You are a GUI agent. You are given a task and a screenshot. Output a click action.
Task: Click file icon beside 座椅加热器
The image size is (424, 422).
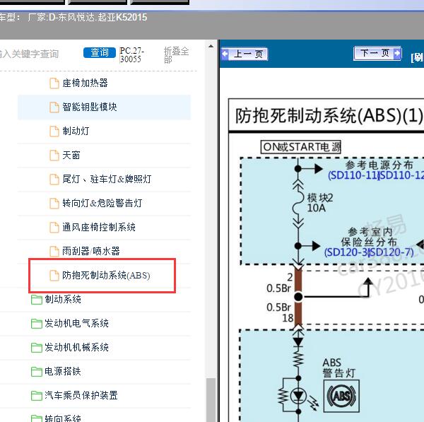coord(54,83)
